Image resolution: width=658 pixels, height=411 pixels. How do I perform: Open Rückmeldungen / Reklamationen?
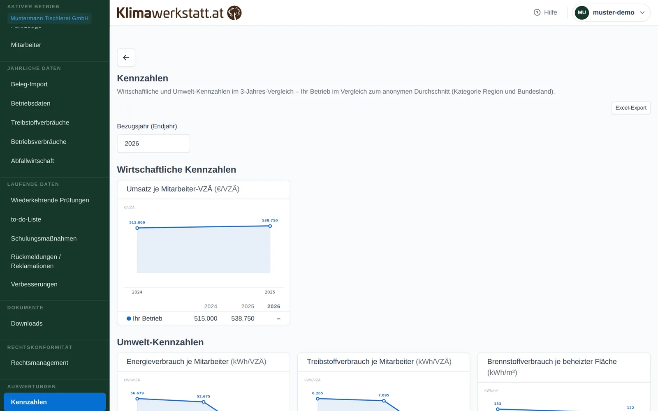(36, 261)
